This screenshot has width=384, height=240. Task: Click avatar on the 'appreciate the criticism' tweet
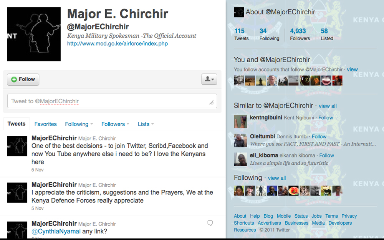[17, 192]
